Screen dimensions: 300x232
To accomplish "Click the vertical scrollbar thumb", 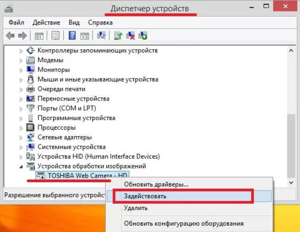I will pos(291,146).
